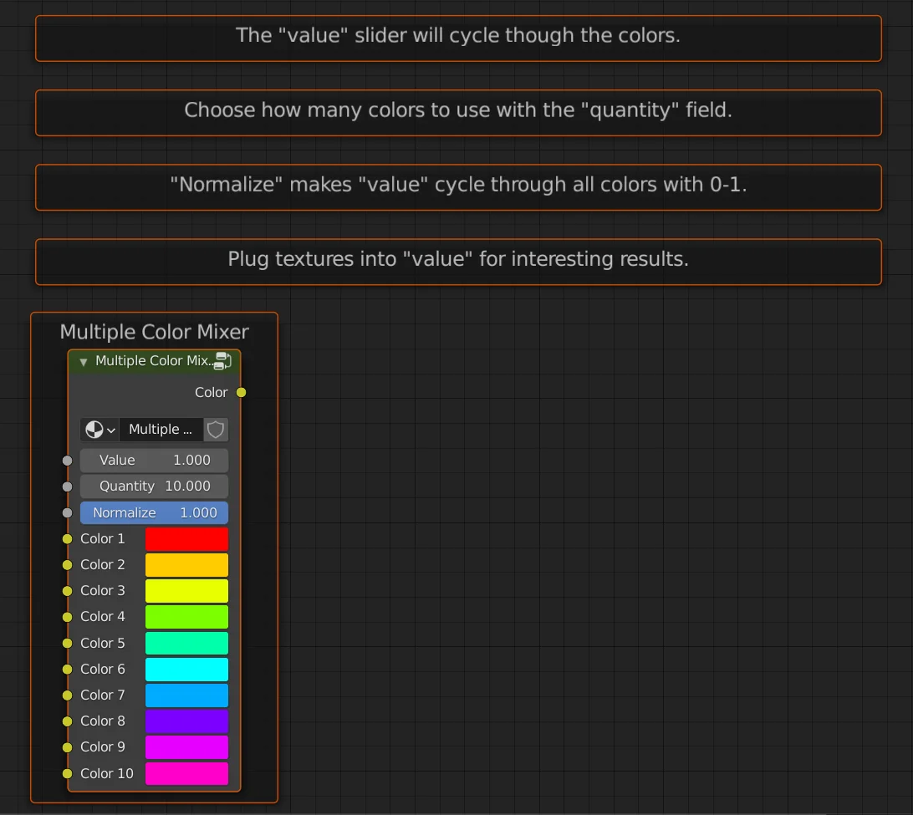
Task: Click the node tree name field to rename
Action: 160,429
